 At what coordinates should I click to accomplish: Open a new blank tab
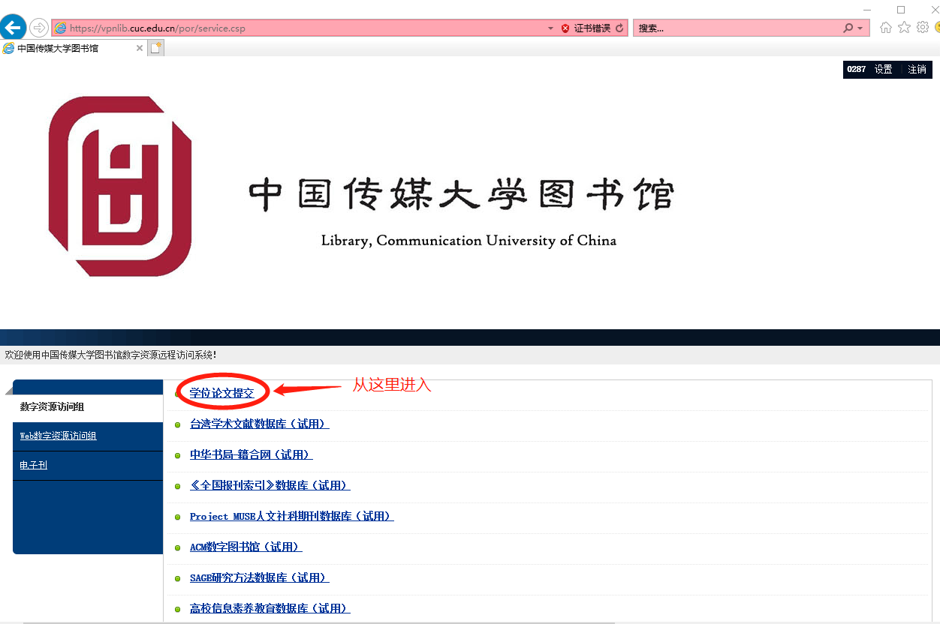coord(155,48)
